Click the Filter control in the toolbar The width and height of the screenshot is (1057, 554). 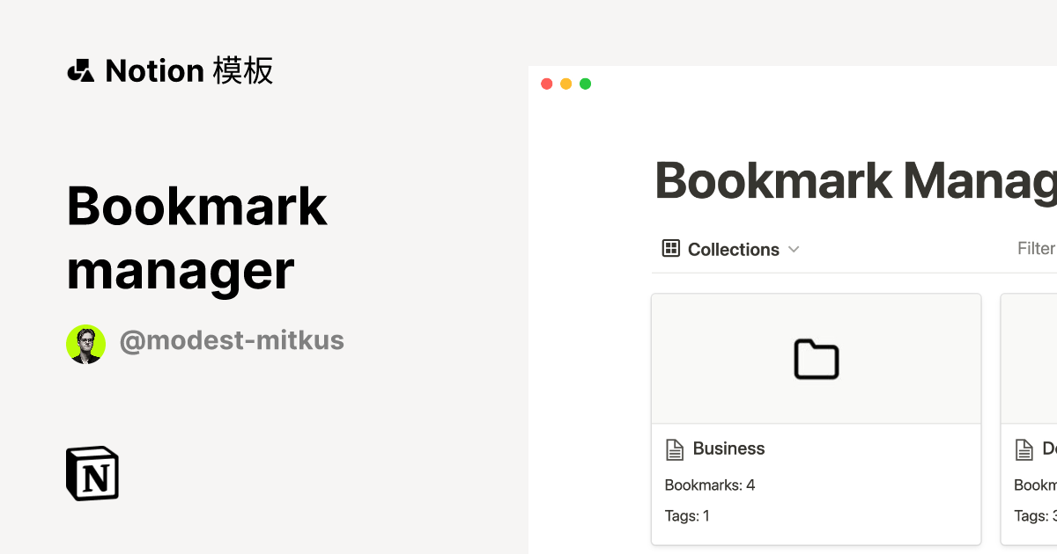pos(1036,248)
